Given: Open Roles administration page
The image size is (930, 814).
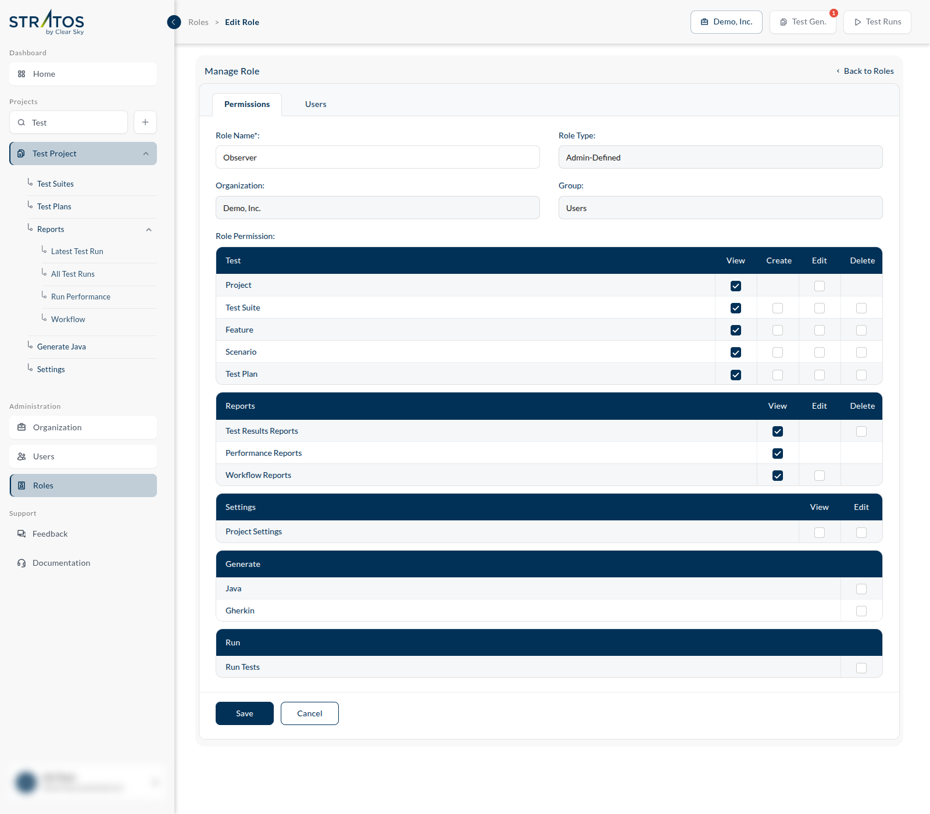Looking at the screenshot, I should 83,485.
